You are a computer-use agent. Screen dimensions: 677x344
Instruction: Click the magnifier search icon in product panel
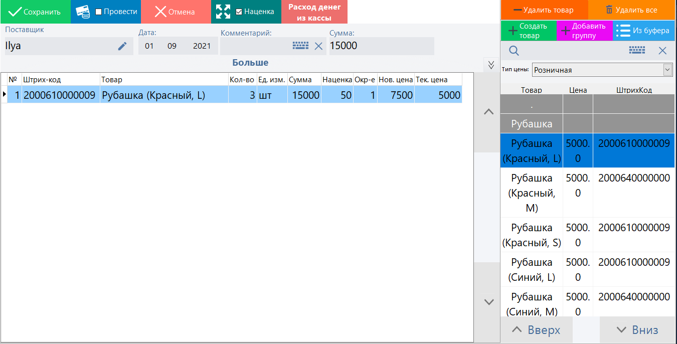(514, 51)
